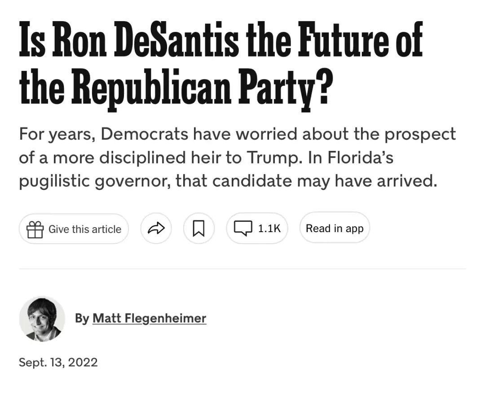
Task: Click the gift icon
Action: (x=35, y=229)
